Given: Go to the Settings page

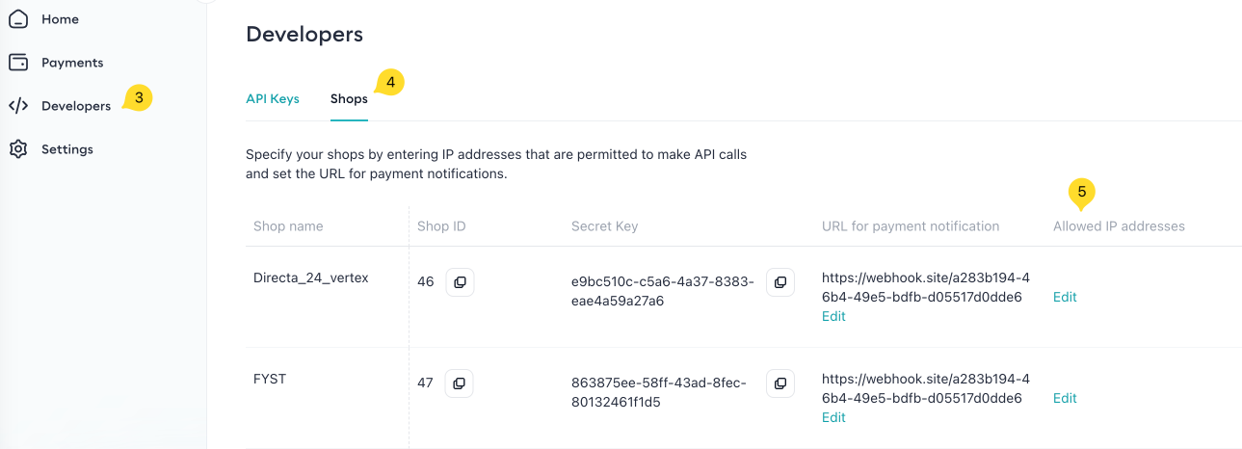Looking at the screenshot, I should click(x=67, y=149).
